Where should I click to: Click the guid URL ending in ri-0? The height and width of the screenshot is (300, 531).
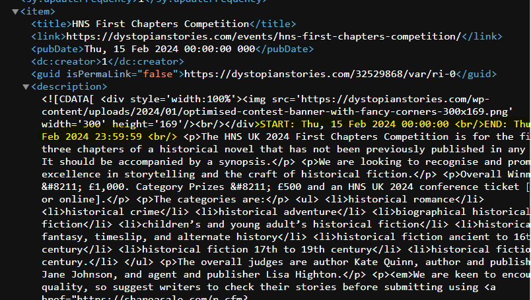(320, 74)
